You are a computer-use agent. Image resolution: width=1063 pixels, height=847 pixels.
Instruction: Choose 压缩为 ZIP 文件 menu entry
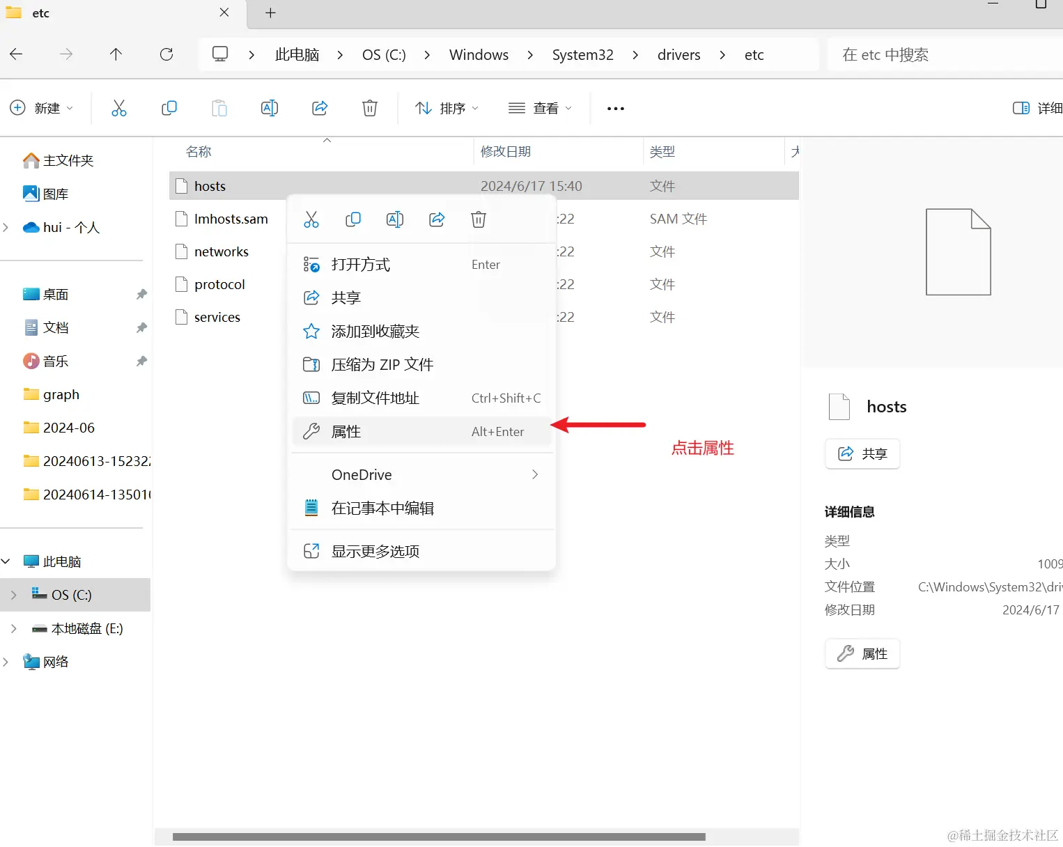tap(422, 365)
